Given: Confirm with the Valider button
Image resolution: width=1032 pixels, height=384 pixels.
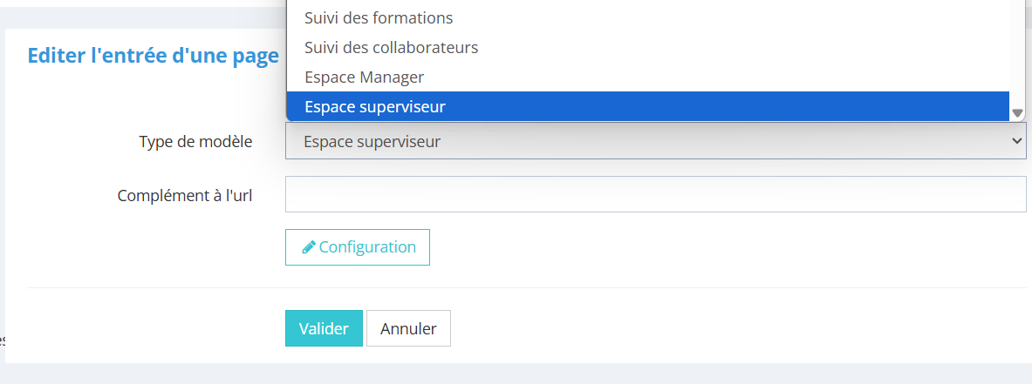Looking at the screenshot, I should [324, 329].
